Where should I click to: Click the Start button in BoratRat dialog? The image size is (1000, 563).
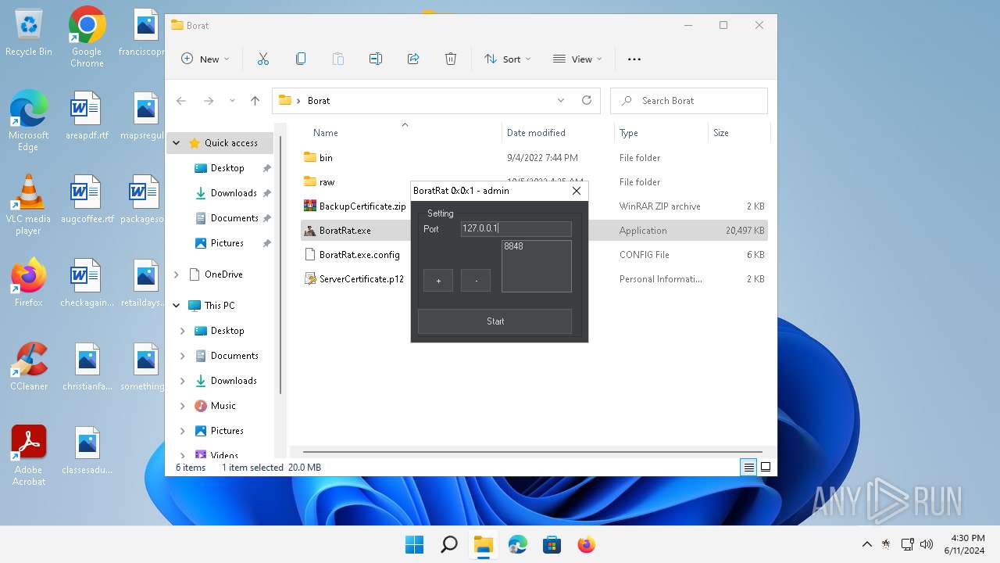pyautogui.click(x=495, y=321)
